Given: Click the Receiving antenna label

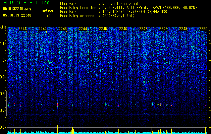Looking at the screenshot, I should pos(77,16).
